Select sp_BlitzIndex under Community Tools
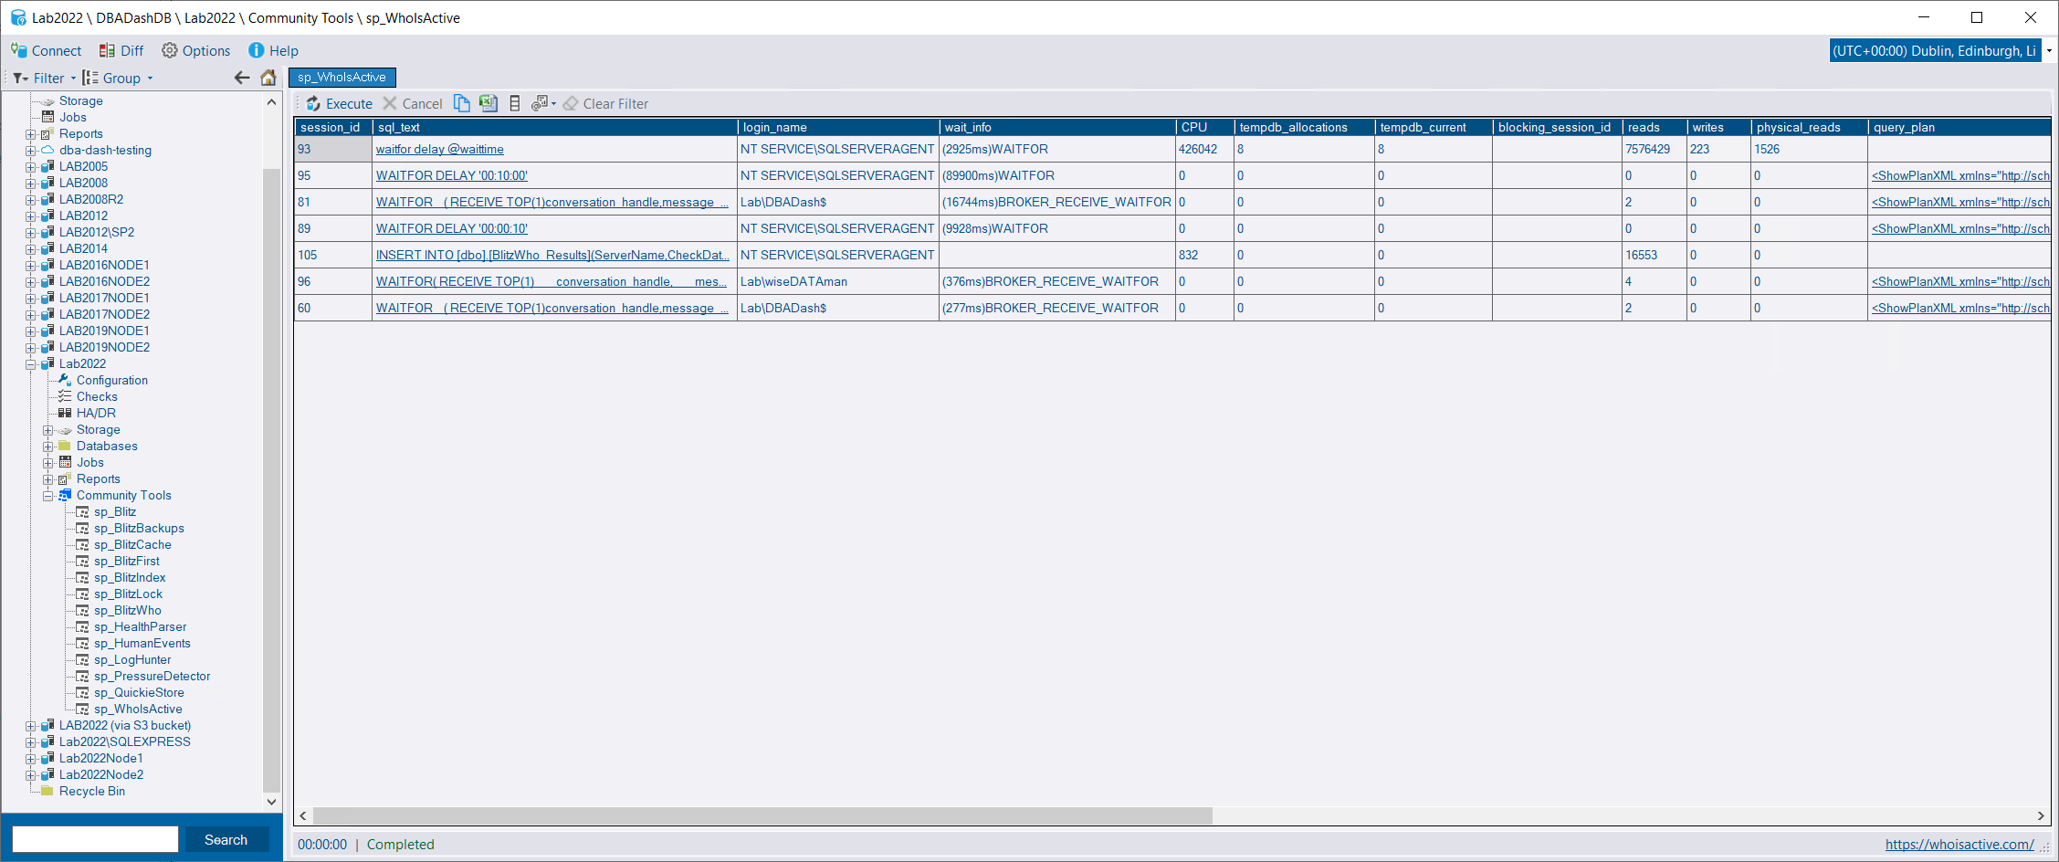This screenshot has height=862, width=2059. 129,577
